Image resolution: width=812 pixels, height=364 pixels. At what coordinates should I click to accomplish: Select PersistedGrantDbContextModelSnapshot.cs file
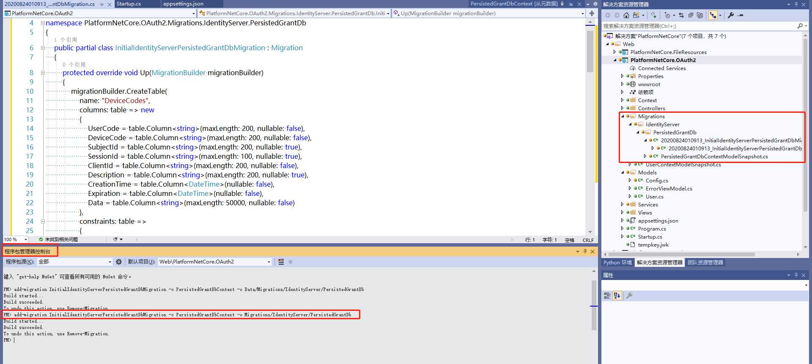coord(714,157)
